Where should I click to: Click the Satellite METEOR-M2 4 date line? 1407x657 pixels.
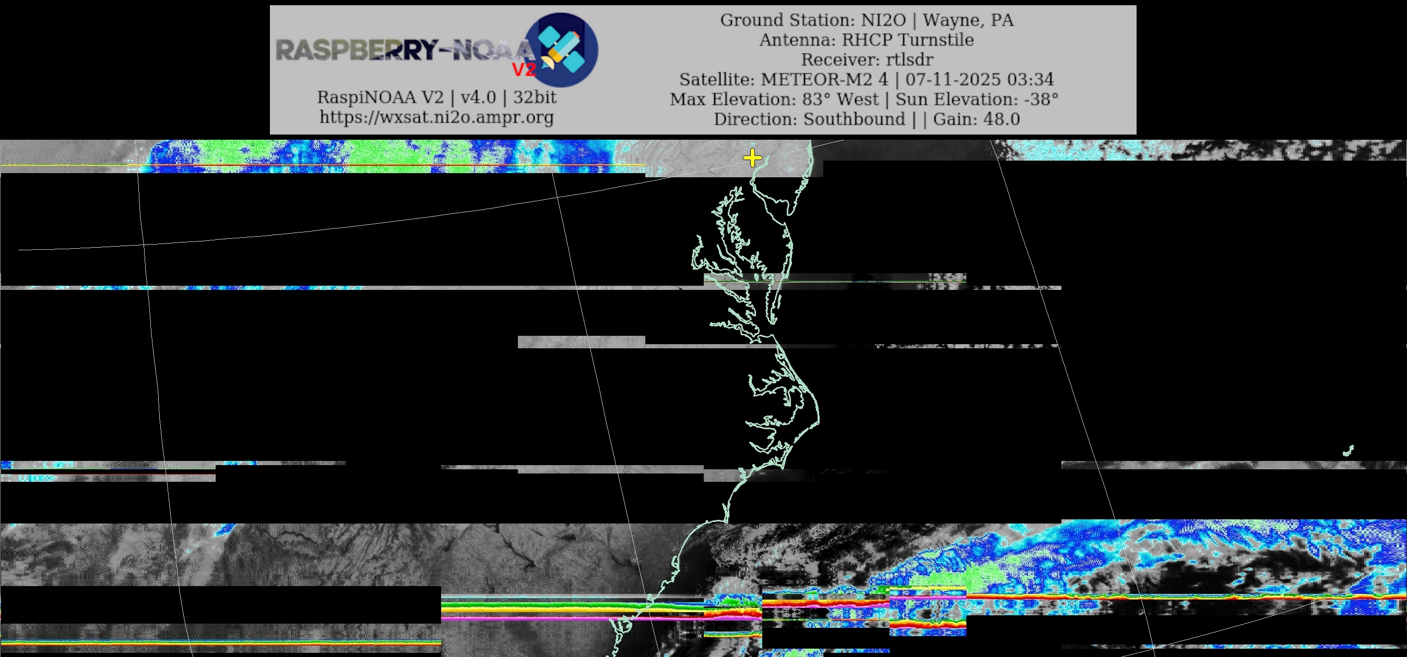click(866, 80)
